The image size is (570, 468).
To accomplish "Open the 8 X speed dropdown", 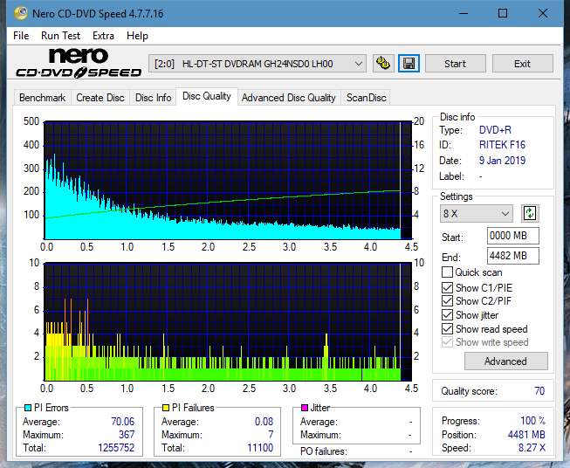I will (x=476, y=213).
